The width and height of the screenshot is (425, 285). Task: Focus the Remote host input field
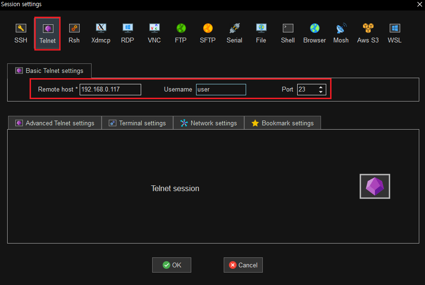click(110, 90)
